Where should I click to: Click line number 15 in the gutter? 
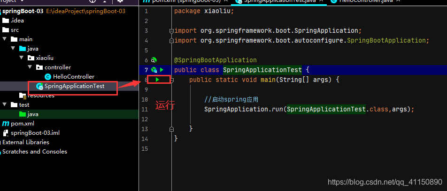145,149
